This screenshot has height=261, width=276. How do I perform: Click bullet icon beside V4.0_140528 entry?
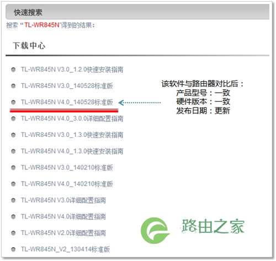point(13,102)
